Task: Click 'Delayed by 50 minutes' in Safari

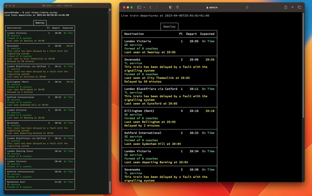Action: pyautogui.click(x=143, y=81)
